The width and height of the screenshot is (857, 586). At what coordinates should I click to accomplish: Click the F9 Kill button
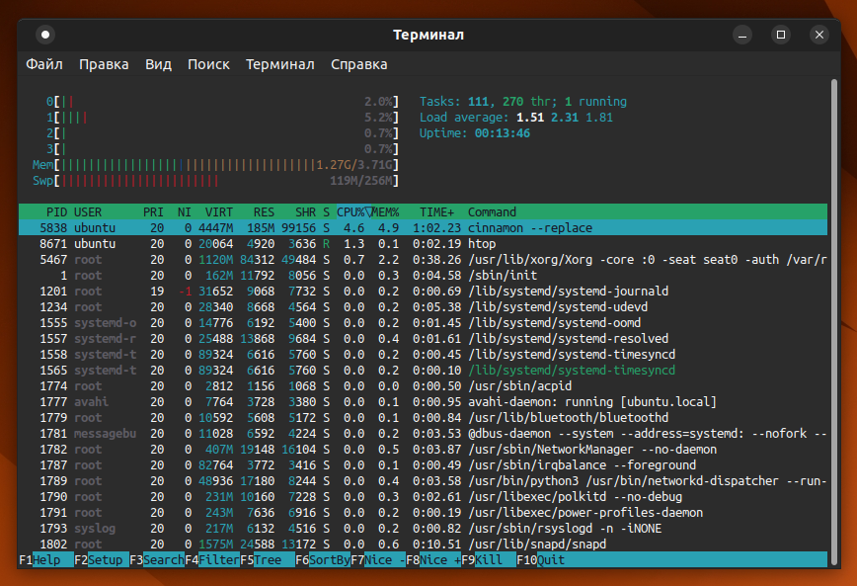pyautogui.click(x=488, y=559)
